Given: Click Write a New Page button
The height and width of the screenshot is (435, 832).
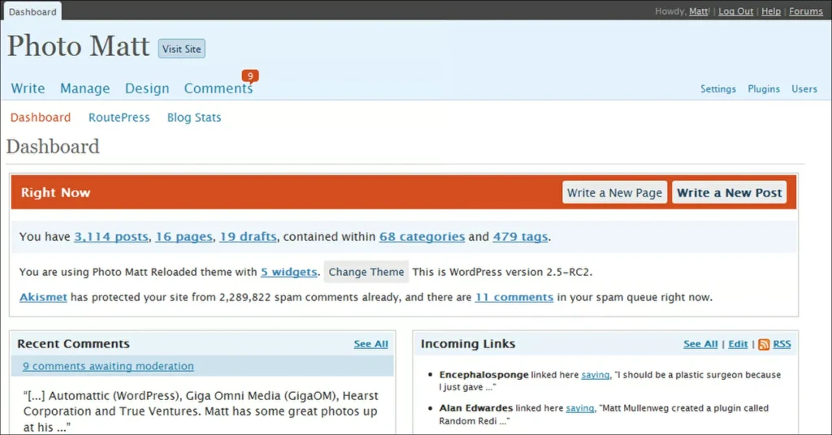Looking at the screenshot, I should (614, 192).
